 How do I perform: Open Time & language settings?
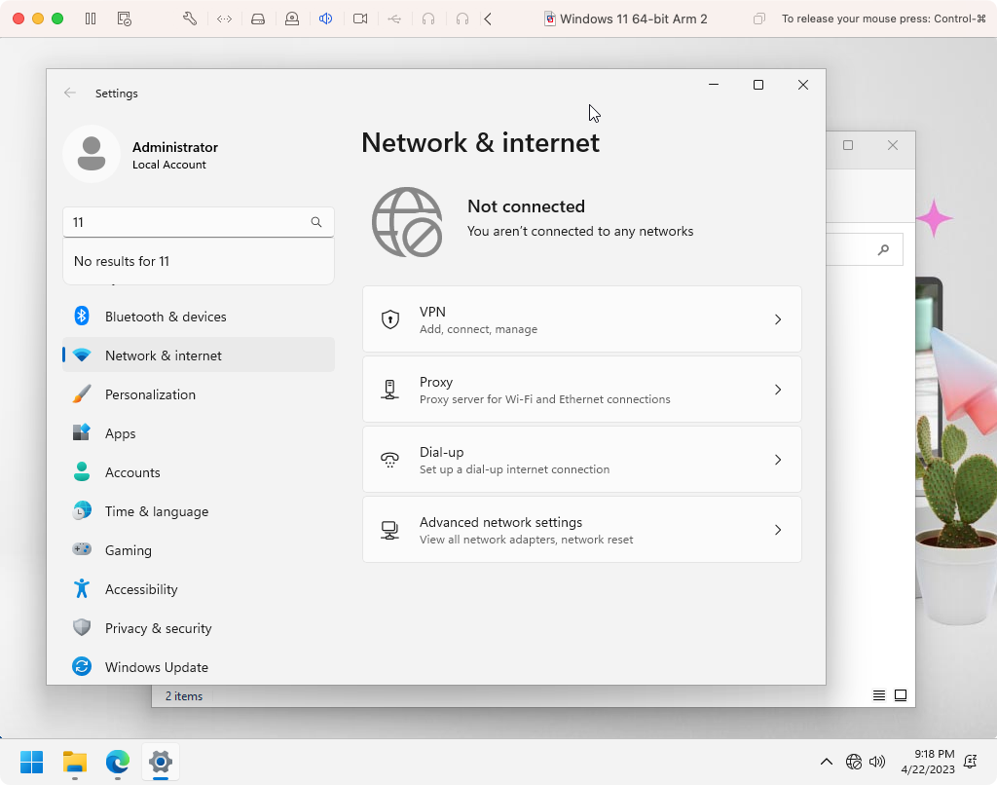[x=199, y=510]
